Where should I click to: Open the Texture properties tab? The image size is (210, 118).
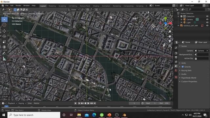pyautogui.click(x=176, y=77)
